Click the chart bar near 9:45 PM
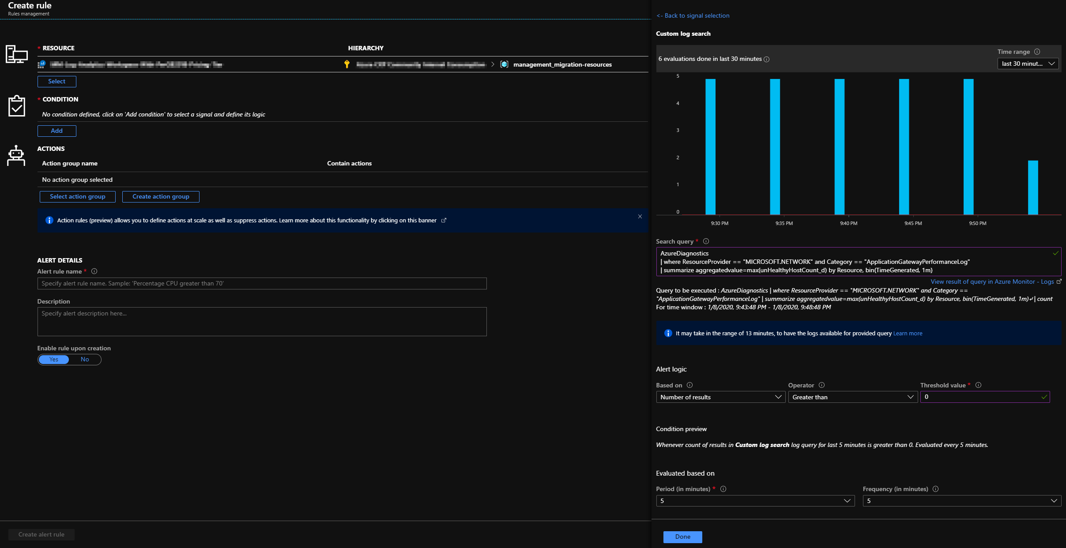The width and height of the screenshot is (1066, 548). click(904, 147)
